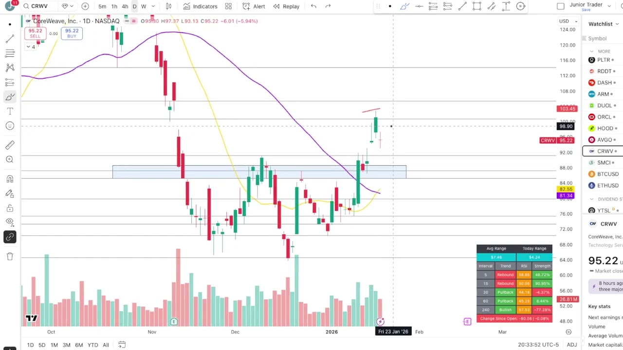Open chart type candlestick selector

coord(168,6)
